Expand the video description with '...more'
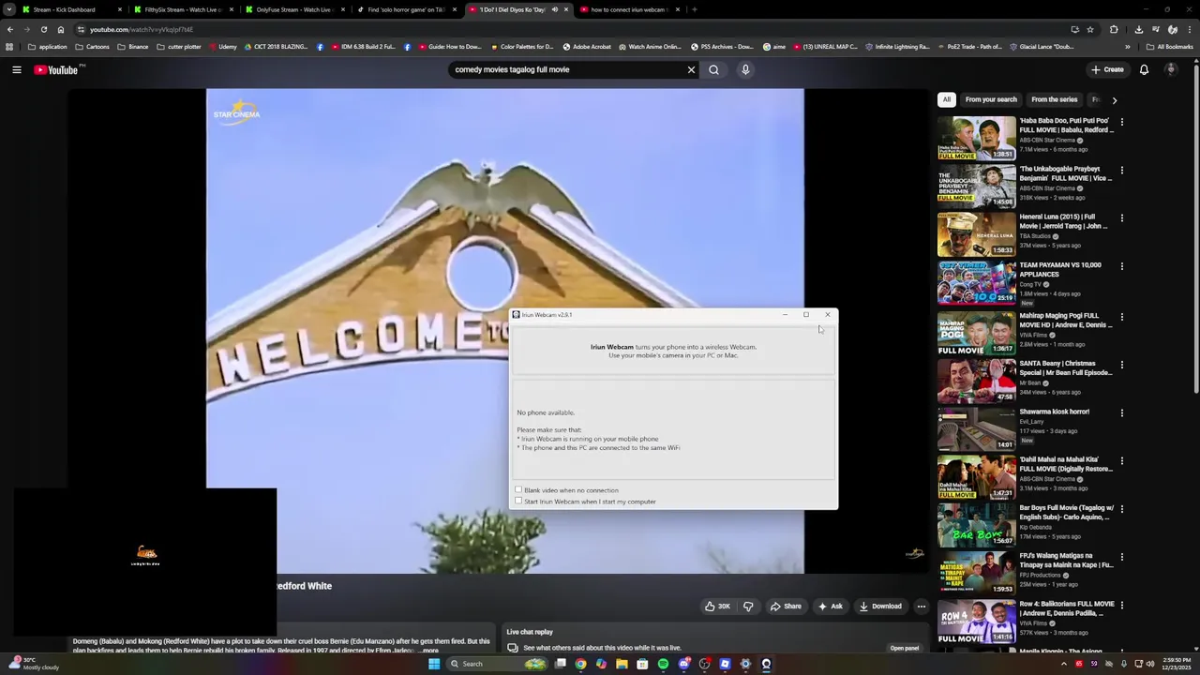Viewport: 1200px width, 675px height. coord(428,650)
